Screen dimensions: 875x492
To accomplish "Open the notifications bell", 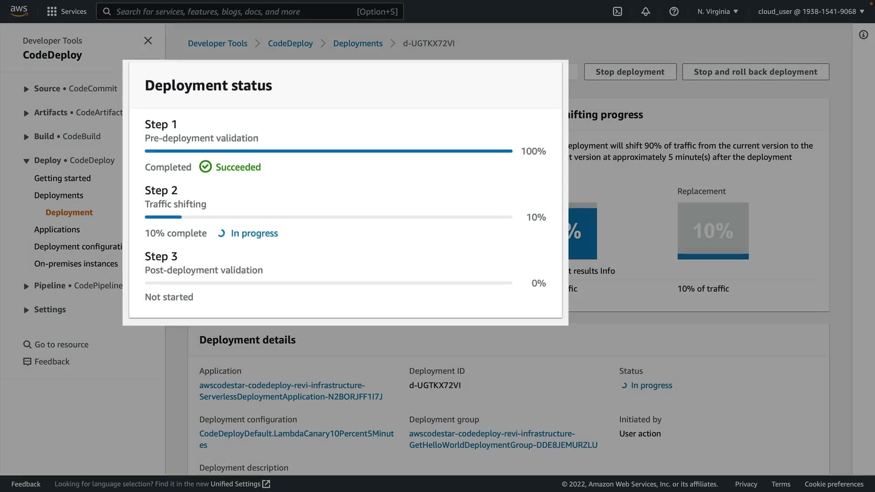I will 645,11.
